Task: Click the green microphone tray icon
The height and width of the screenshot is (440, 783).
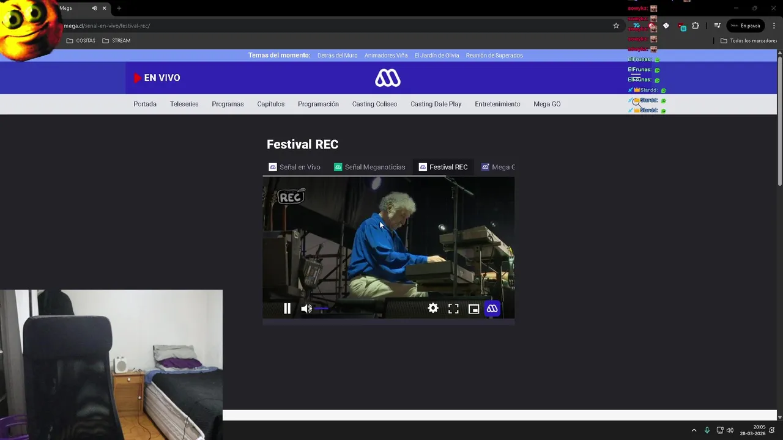Action: 707,430
